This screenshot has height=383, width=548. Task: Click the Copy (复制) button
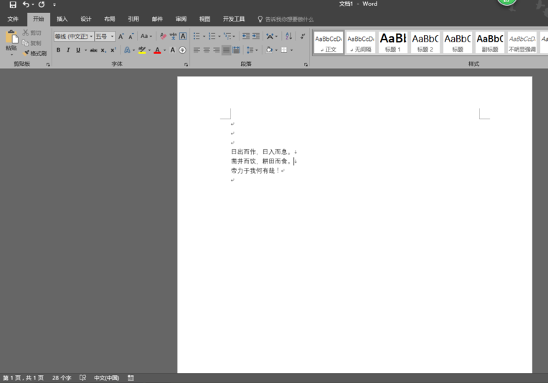pos(32,43)
